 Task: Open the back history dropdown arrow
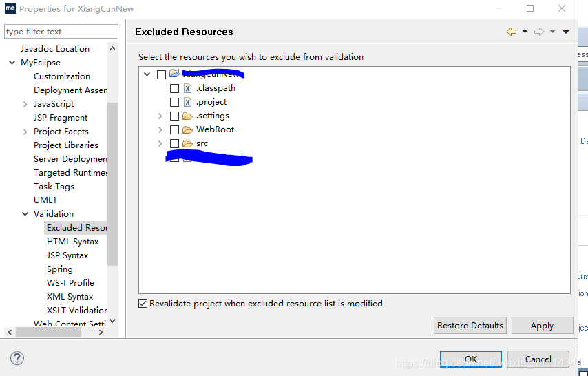[525, 32]
